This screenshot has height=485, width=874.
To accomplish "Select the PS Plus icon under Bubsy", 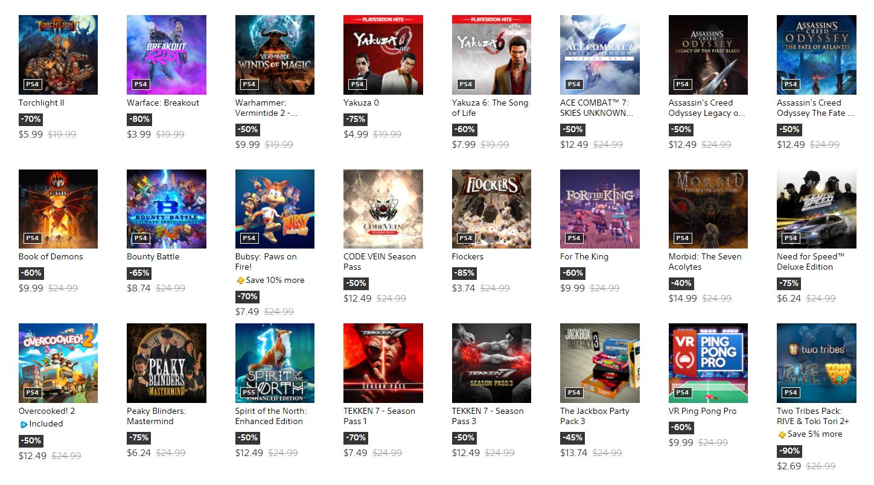I will coord(240,281).
